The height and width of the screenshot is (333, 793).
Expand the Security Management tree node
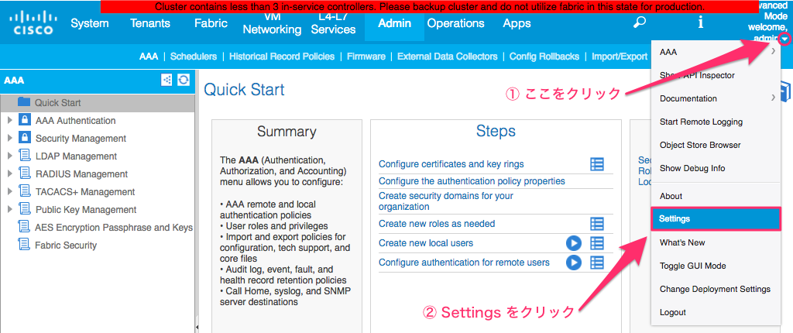(9, 138)
